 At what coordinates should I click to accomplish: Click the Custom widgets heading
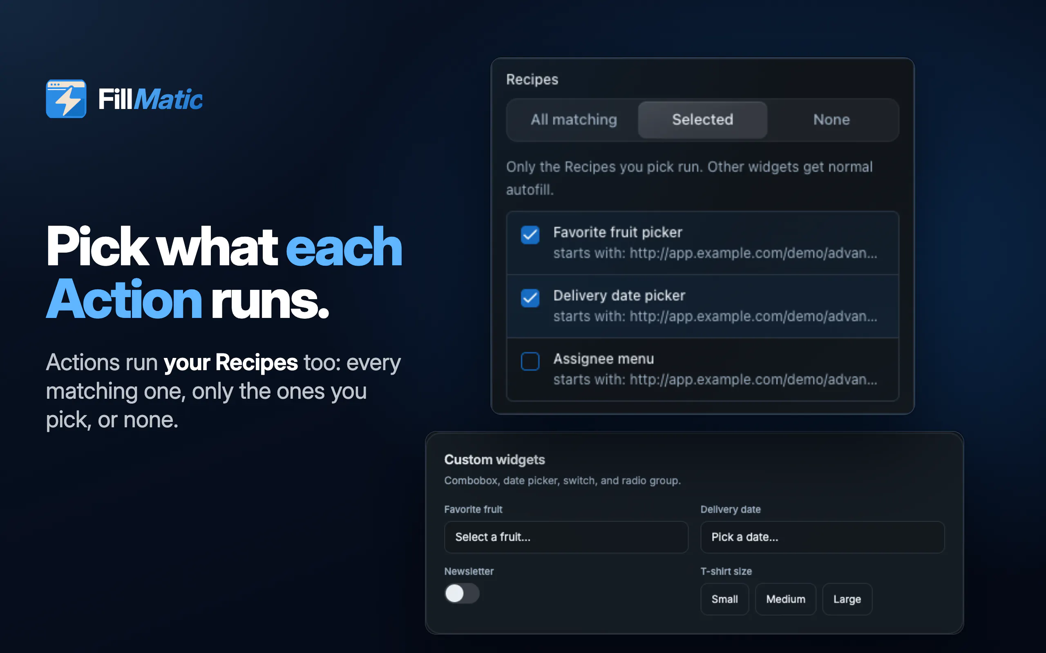(x=494, y=460)
